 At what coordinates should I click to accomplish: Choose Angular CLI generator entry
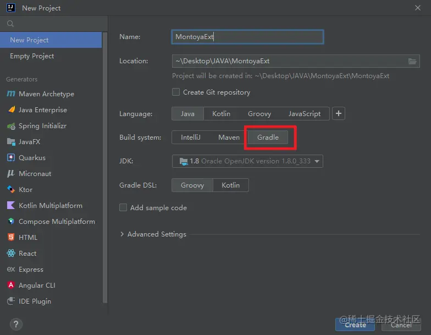pyautogui.click(x=51, y=285)
